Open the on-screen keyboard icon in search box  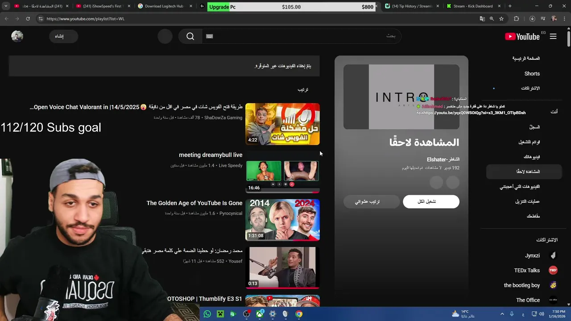[210, 37]
